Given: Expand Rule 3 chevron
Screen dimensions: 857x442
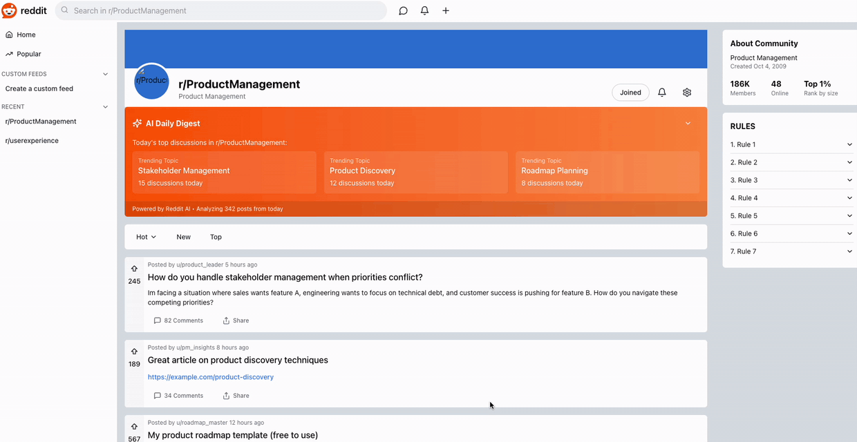Looking at the screenshot, I should pos(849,180).
